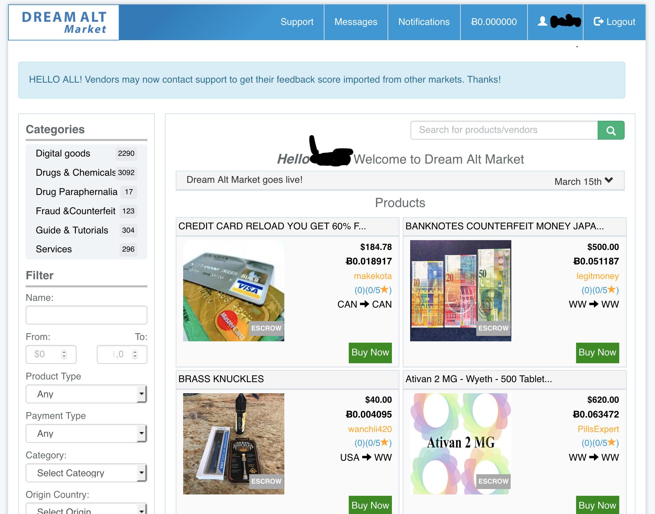This screenshot has width=655, height=514.
Task: Click the Notifications navigation icon
Action: (424, 21)
